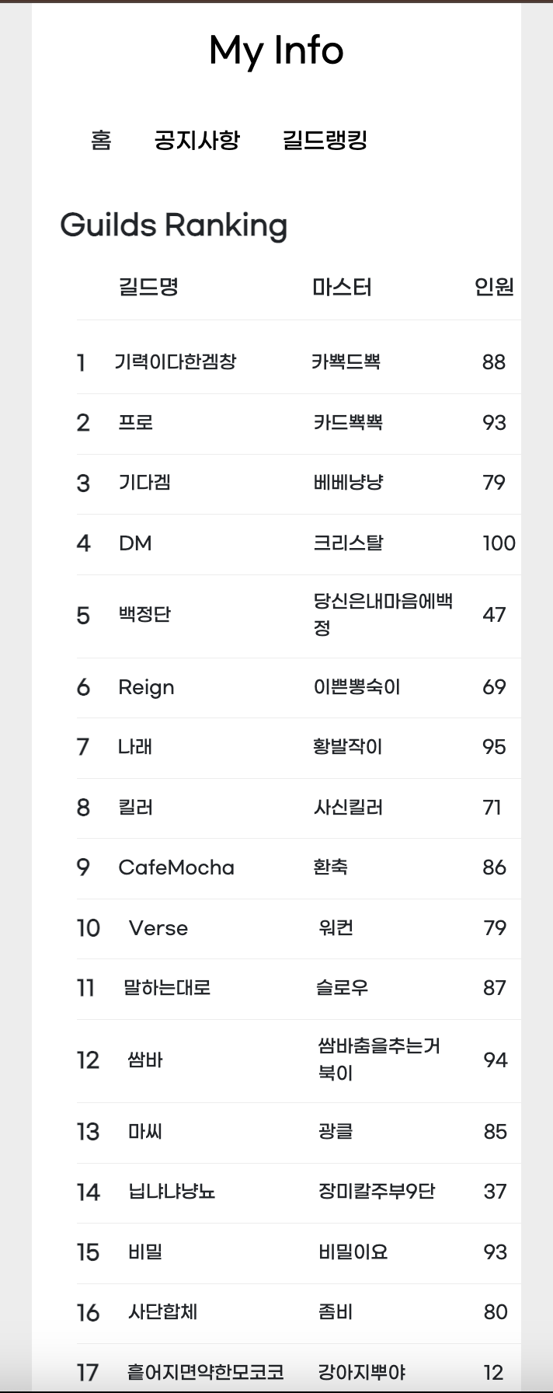The width and height of the screenshot is (553, 1393).
Task: Select the 길드랭킹 tab
Action: pyautogui.click(x=325, y=141)
